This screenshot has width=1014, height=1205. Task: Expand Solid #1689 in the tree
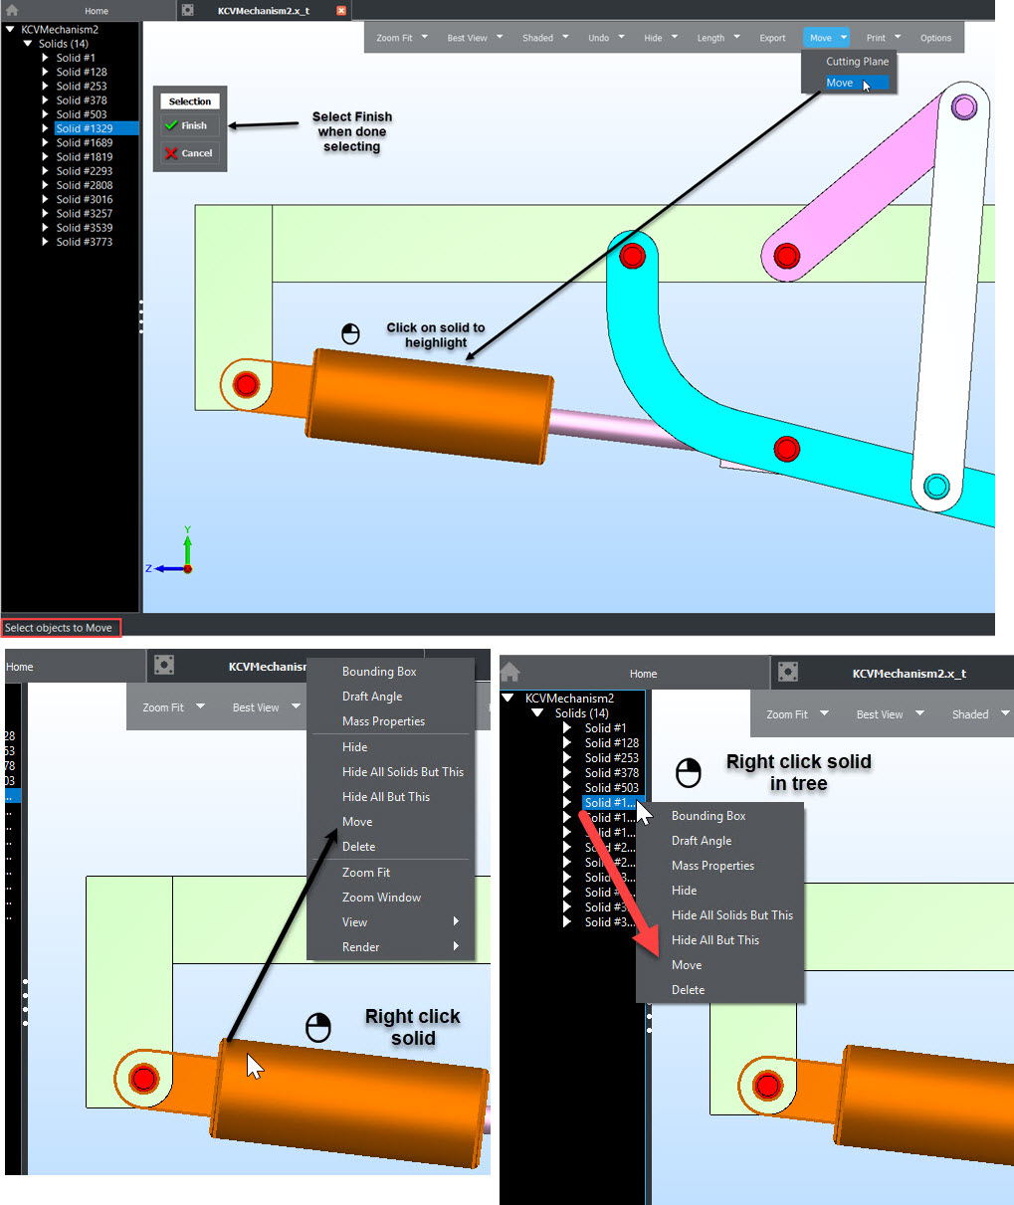46,142
